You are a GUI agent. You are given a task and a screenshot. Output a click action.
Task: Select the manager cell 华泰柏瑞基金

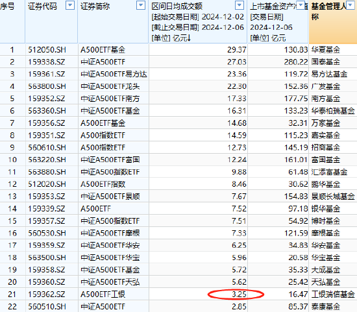333,111
